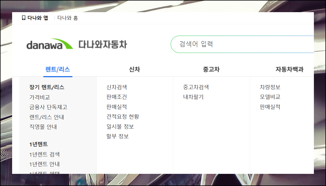Focus the 검색어 입력 search box
Screen dimensions: 326x186
(x=242, y=44)
